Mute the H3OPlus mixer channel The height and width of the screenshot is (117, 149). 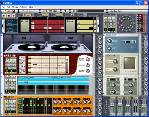coord(128,114)
